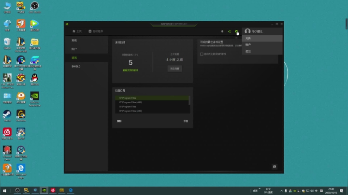The image size is (348, 195).
Task: Open WeGame desktop shortcut
Action: pyautogui.click(x=21, y=116)
